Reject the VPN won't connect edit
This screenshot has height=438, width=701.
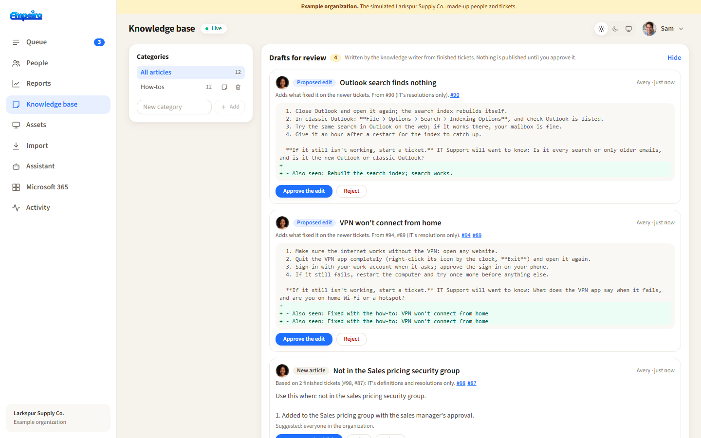pyautogui.click(x=351, y=339)
